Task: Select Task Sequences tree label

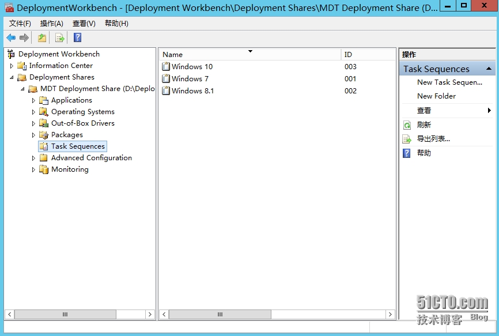Action: (78, 146)
